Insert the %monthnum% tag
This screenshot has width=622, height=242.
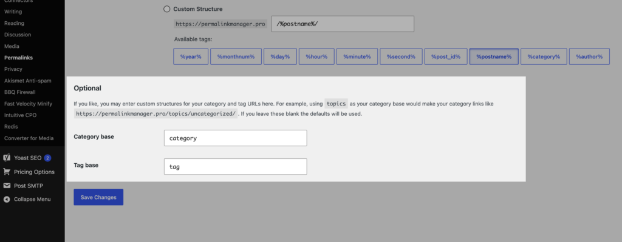[x=236, y=56]
